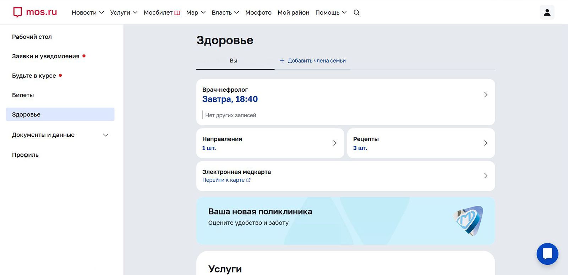Image resolution: width=568 pixels, height=275 pixels.
Task: Select Здоровье in sidebar
Action: [60, 114]
